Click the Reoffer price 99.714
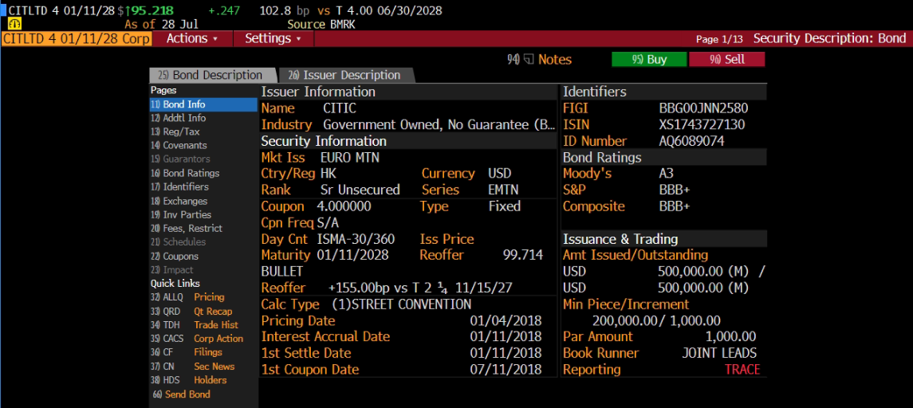The width and height of the screenshot is (913, 408). click(522, 255)
